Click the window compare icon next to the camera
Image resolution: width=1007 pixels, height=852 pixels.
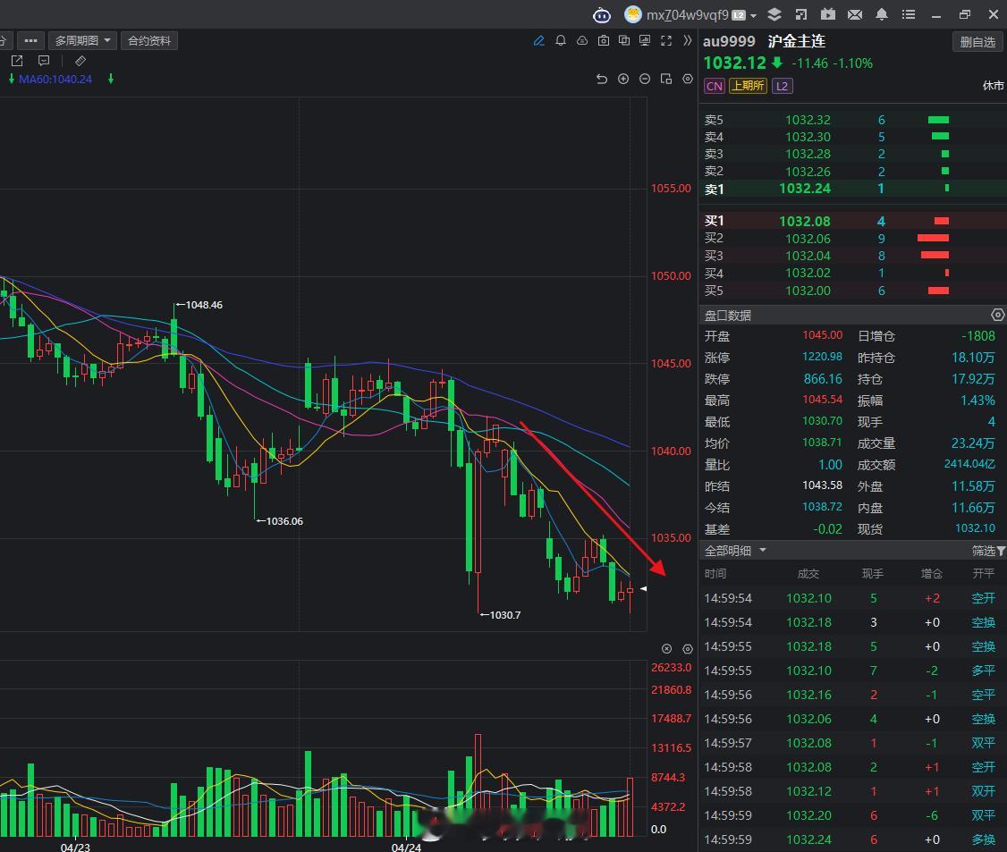coord(624,40)
